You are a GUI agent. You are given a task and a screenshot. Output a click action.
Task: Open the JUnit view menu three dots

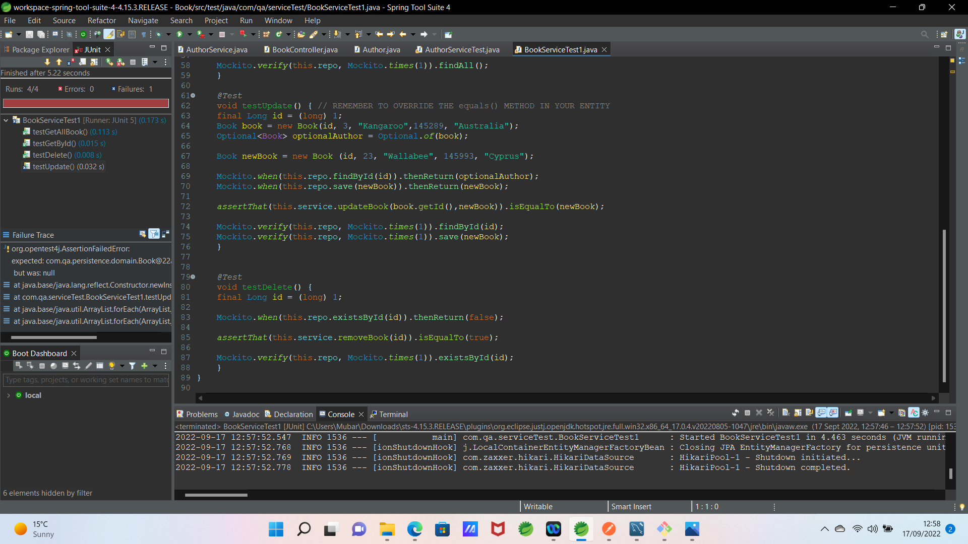coord(165,62)
